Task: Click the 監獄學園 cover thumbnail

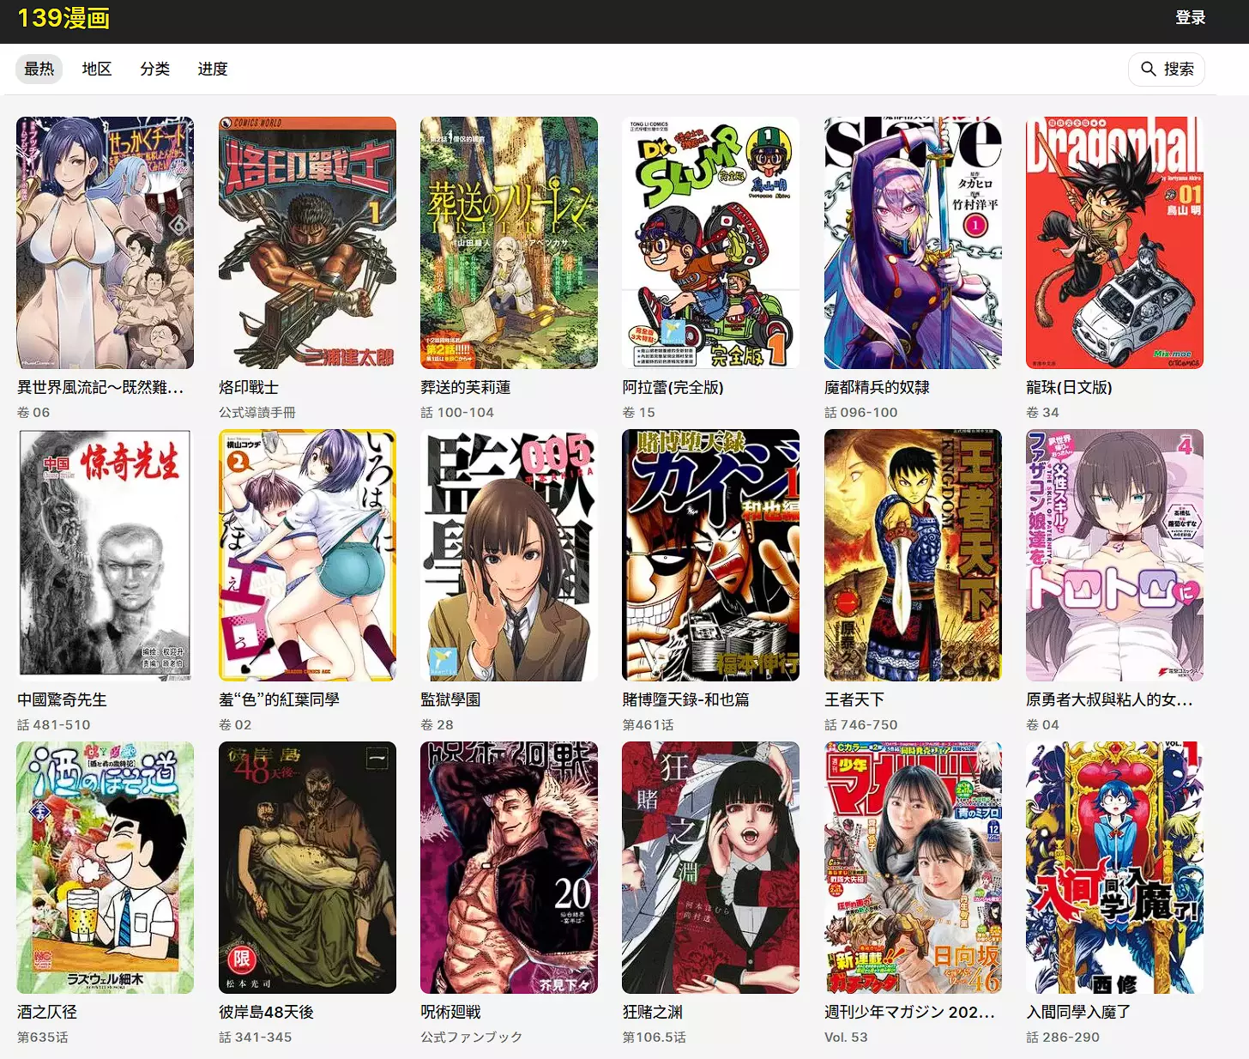Action: pos(509,555)
